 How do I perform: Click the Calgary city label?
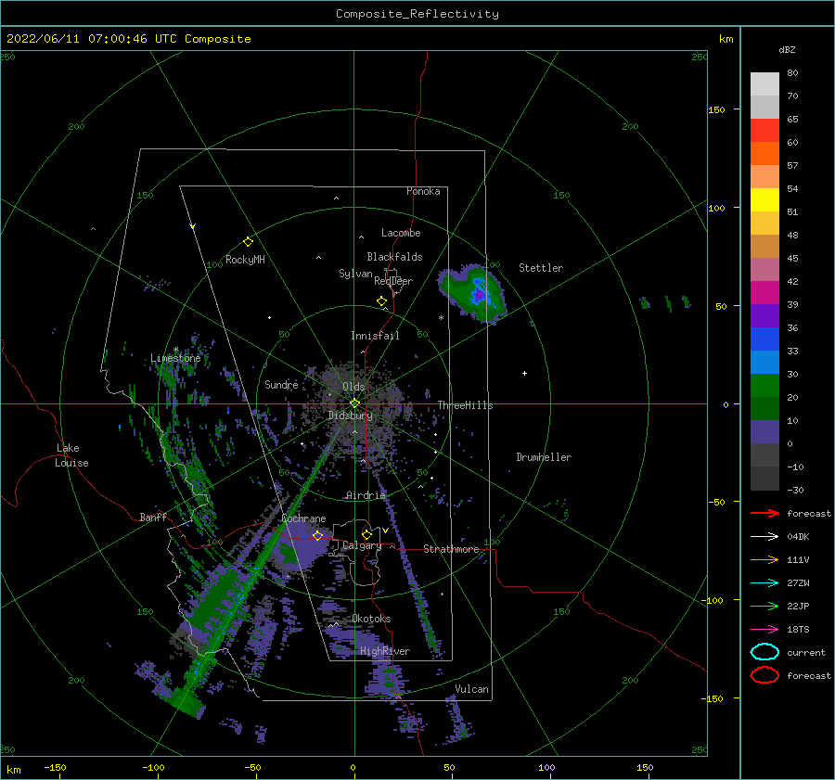362,545
